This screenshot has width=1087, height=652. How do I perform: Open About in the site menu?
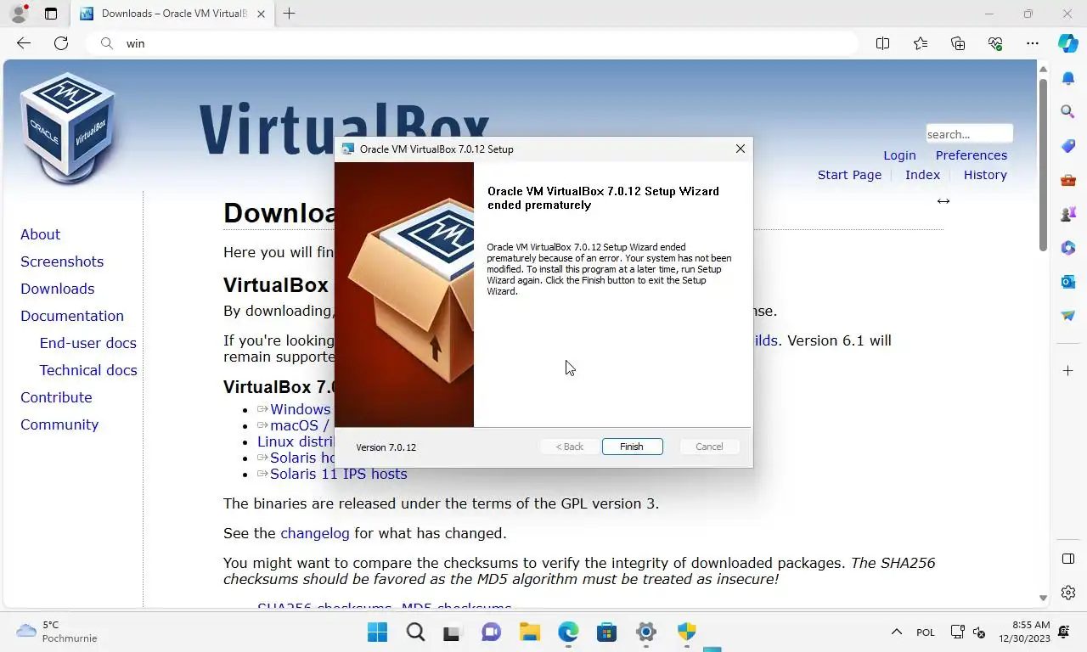(41, 234)
